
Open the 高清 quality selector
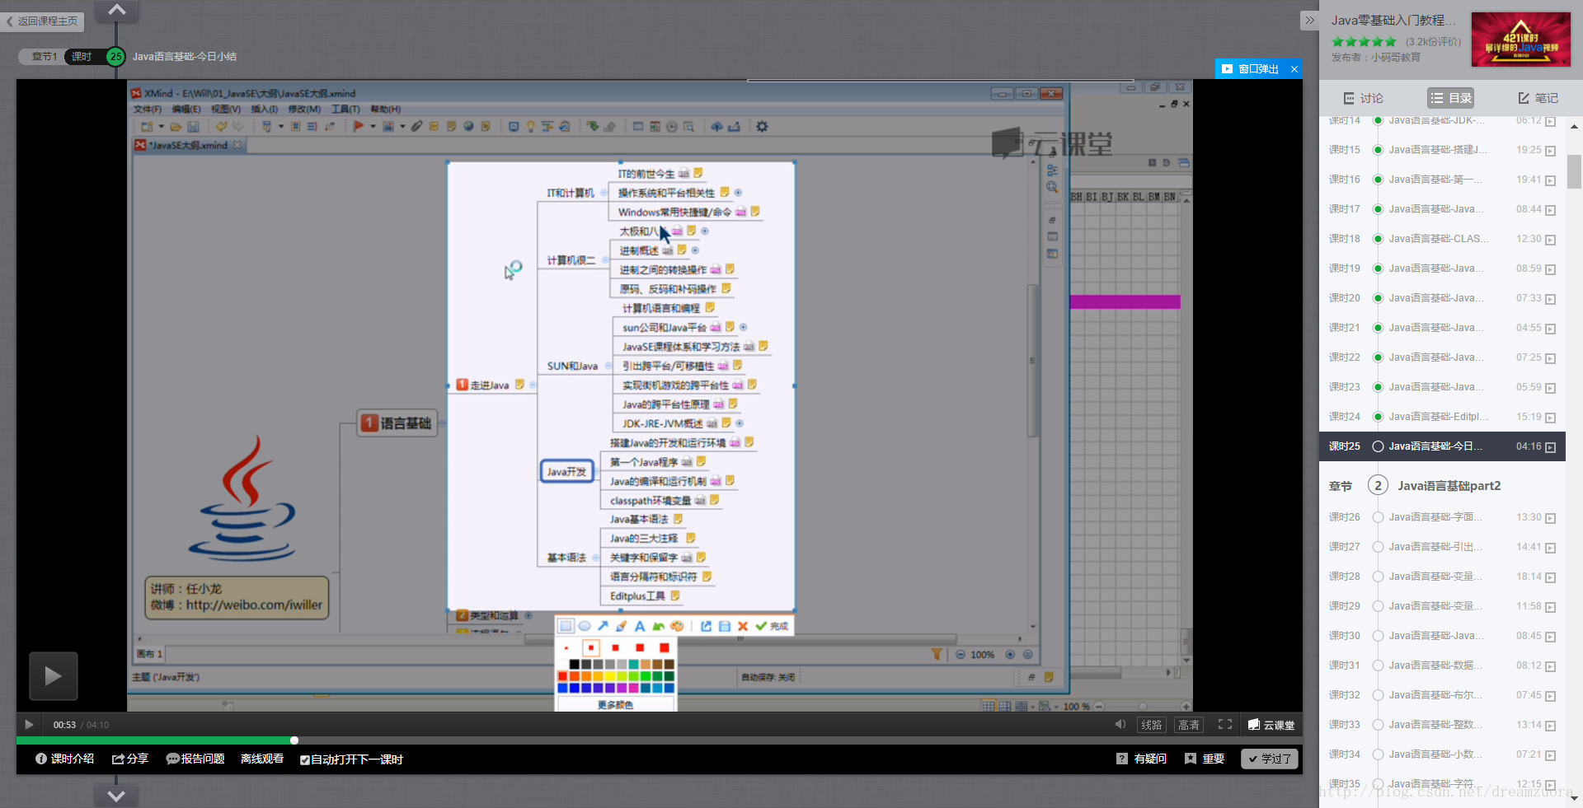[1189, 725]
